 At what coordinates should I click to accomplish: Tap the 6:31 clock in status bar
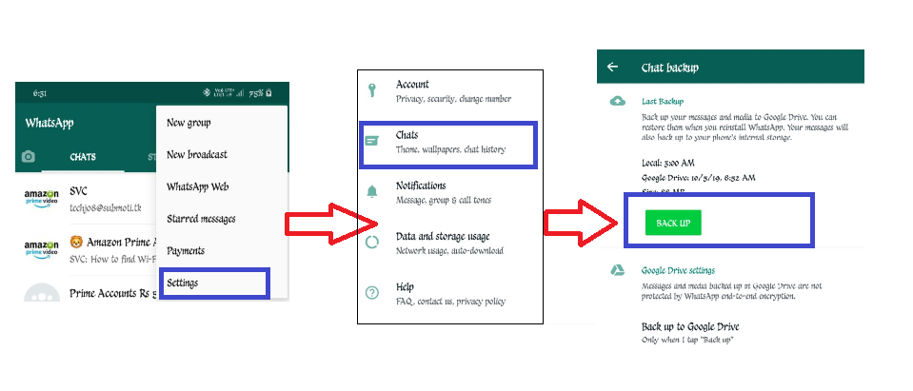point(40,93)
